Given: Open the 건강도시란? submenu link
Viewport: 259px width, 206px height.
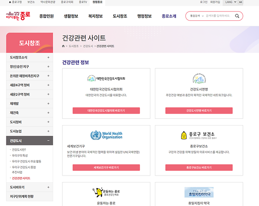Looking at the screenshot, I should [19, 150].
